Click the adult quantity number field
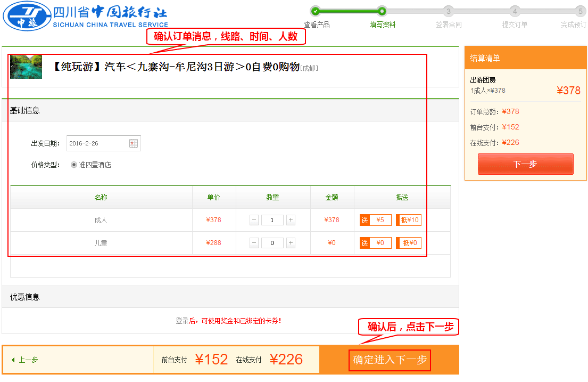Viewport: 588px width, 382px height. tap(272, 220)
